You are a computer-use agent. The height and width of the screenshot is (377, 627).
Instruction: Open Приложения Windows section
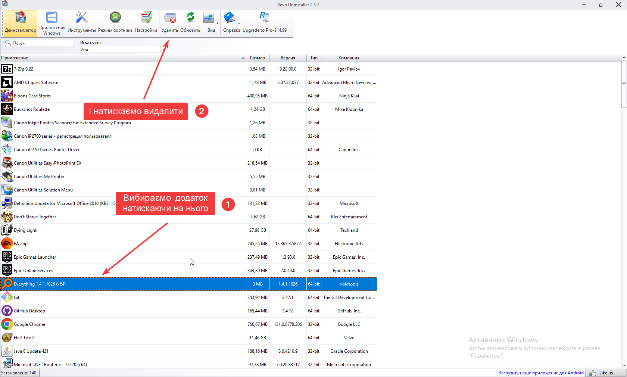pyautogui.click(x=52, y=23)
